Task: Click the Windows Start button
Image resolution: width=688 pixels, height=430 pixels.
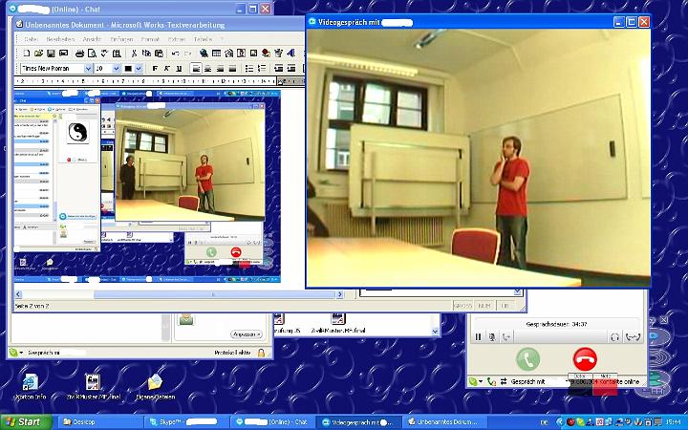Action: 26,422
